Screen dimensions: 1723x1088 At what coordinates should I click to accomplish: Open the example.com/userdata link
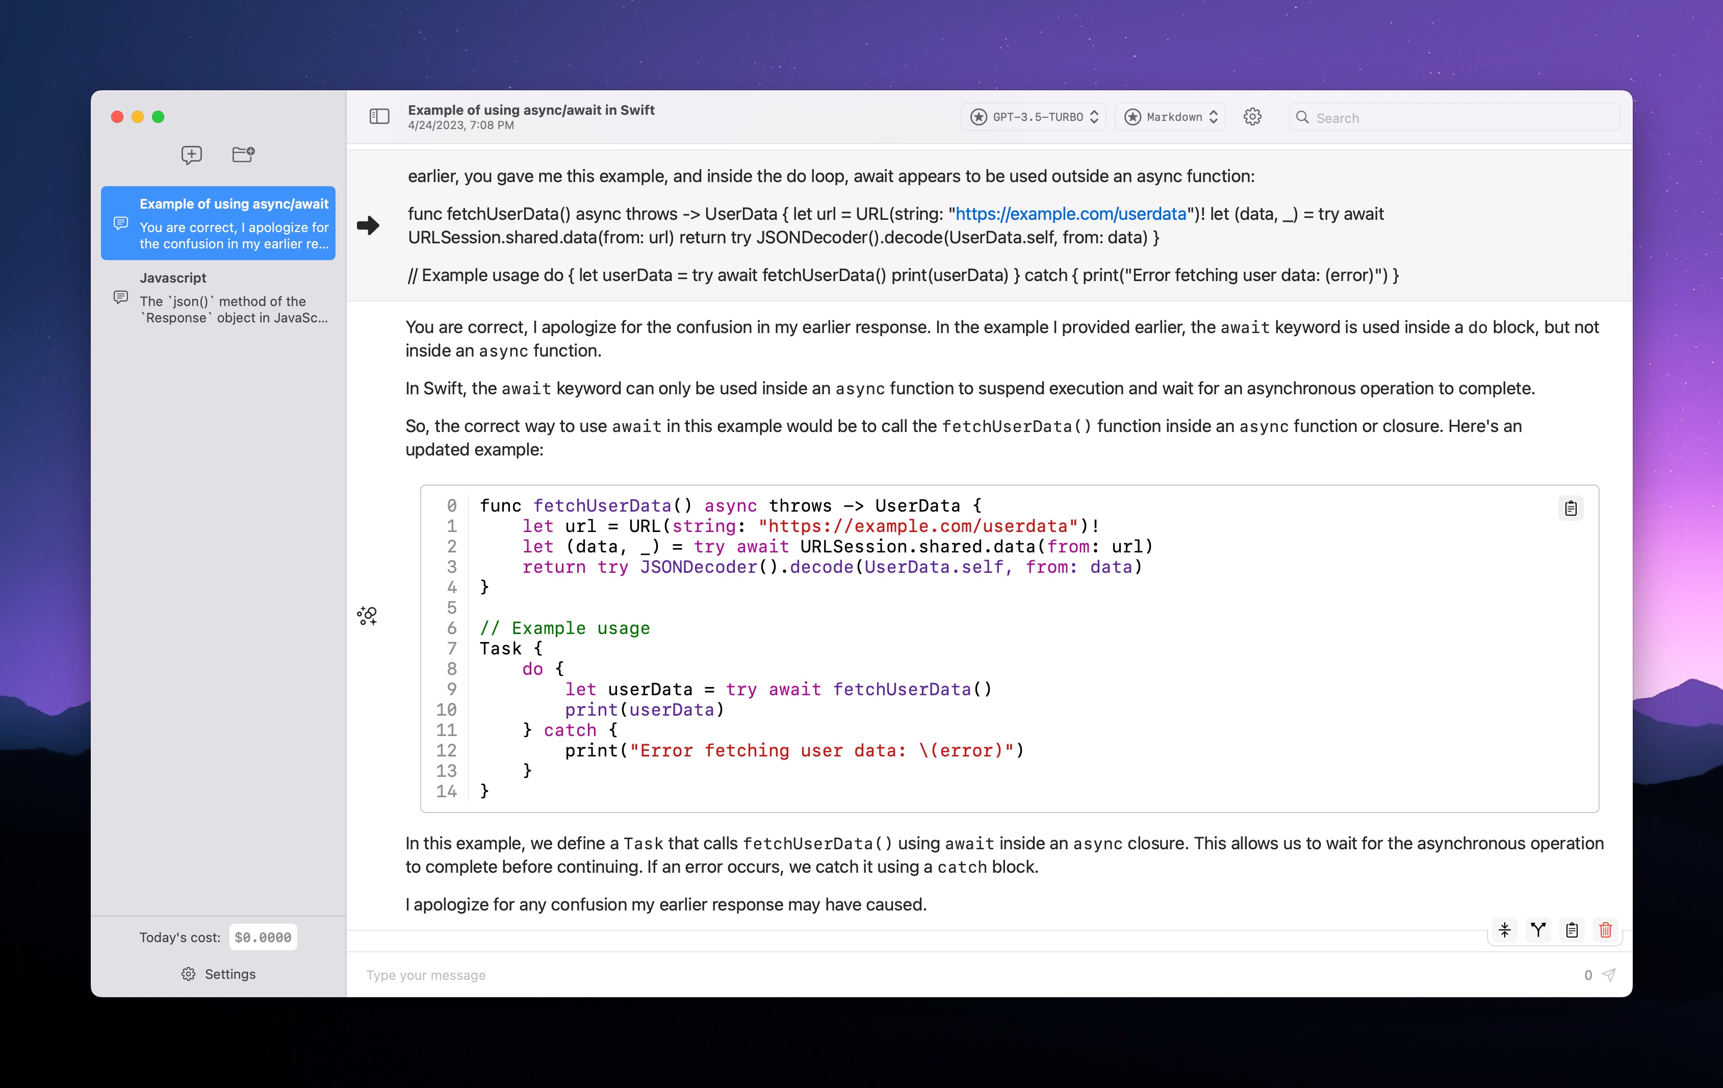[x=1070, y=214]
